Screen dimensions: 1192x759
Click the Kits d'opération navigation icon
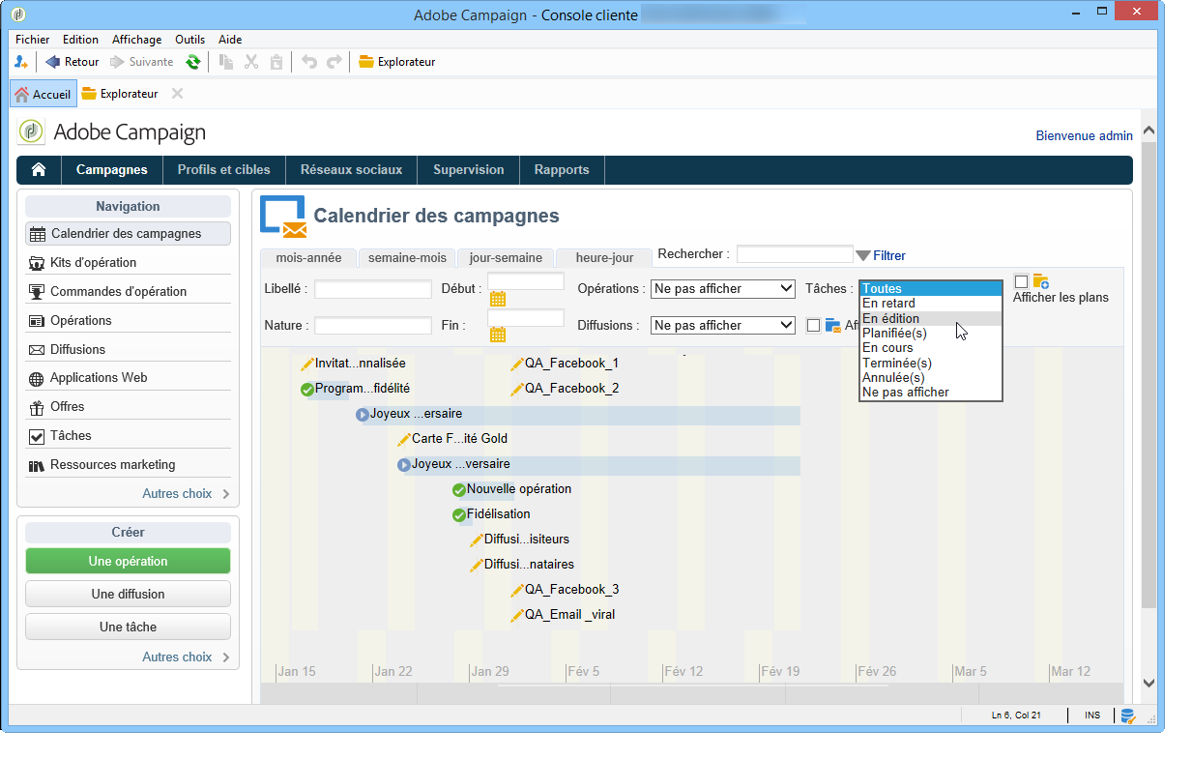pyautogui.click(x=37, y=263)
